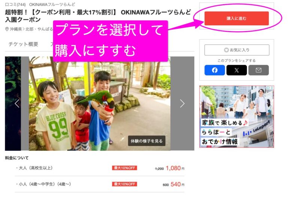Share this plan on X
The height and width of the screenshot is (199, 292).
237,70
